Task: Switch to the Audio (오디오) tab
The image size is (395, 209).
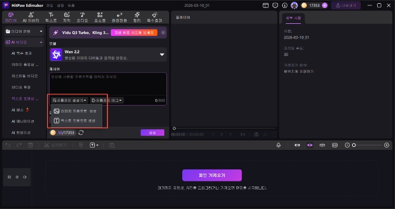Action: pos(82,17)
